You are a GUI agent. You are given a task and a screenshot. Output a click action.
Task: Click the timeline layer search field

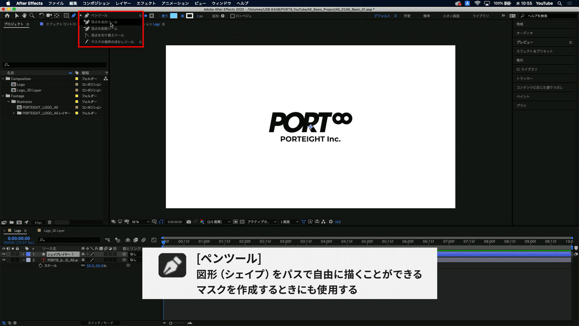69,240
